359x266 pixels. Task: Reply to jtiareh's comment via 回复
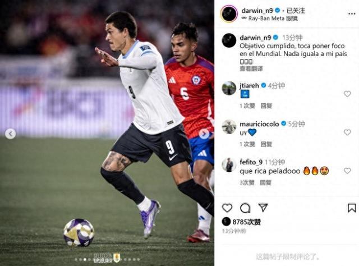point(266,106)
